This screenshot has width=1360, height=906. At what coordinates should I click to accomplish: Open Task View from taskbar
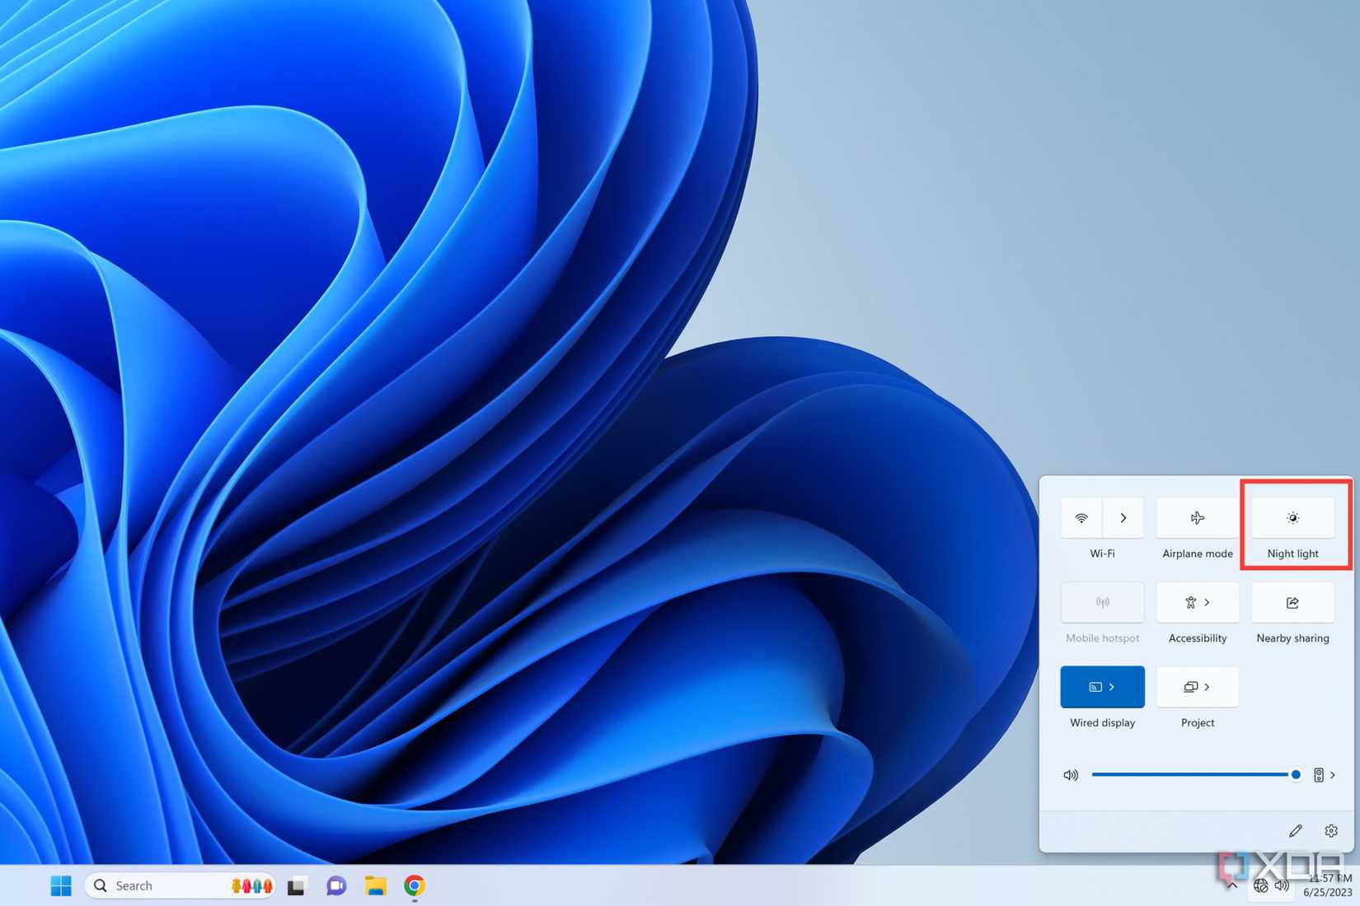pyautogui.click(x=297, y=886)
